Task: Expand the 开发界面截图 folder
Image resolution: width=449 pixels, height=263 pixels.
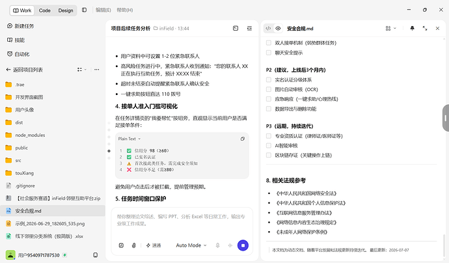Action: click(53, 97)
